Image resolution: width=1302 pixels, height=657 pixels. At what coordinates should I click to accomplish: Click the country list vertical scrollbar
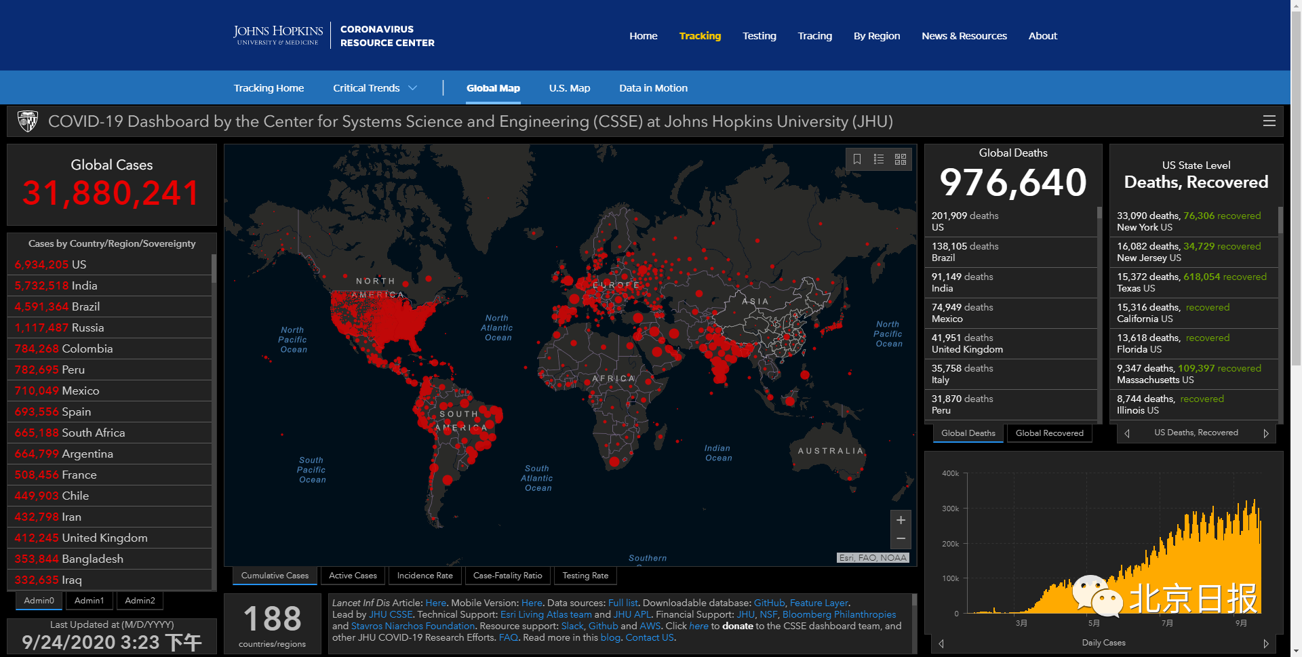point(214,420)
